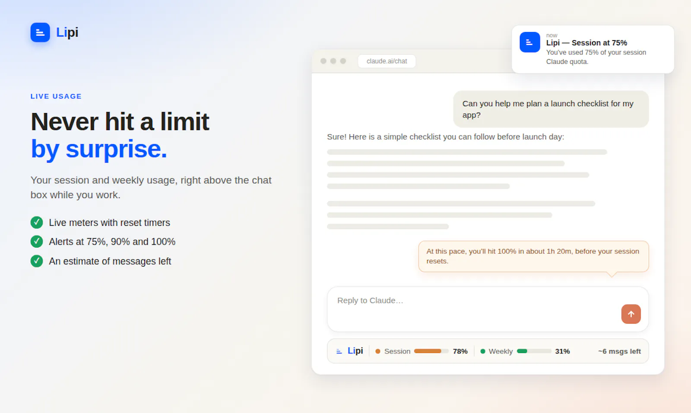Click the user message about launch checklist
691x413 pixels.
point(551,109)
